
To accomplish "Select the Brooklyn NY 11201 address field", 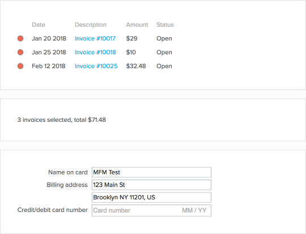I will click(x=151, y=197).
